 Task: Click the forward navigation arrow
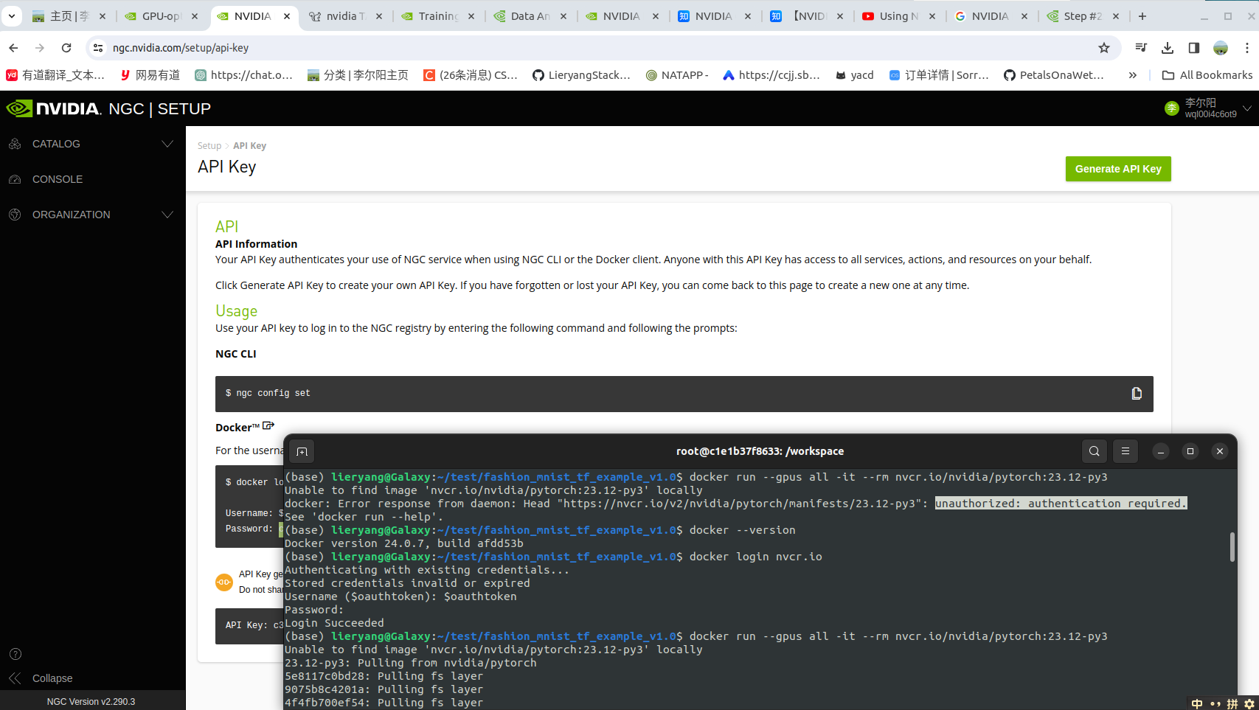(x=40, y=48)
